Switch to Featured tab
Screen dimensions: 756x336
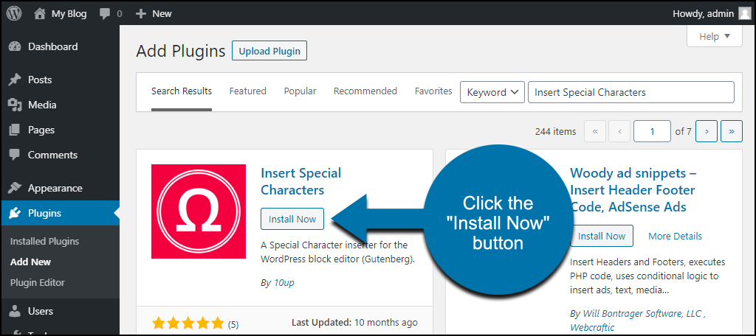pyautogui.click(x=248, y=91)
